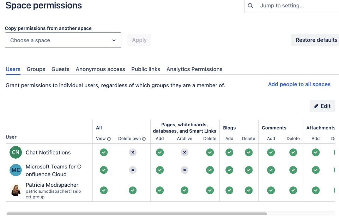Image resolution: width=339 pixels, height=223 pixels.
Task: Click the info icon next to View
Action: pos(108,139)
